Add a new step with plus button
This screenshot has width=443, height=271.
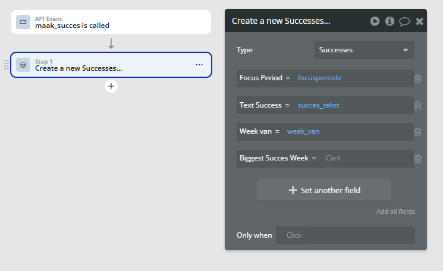(x=111, y=86)
